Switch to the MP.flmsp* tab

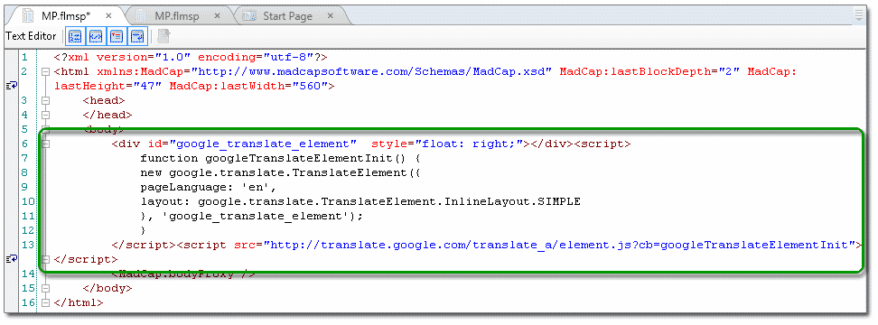(x=66, y=15)
